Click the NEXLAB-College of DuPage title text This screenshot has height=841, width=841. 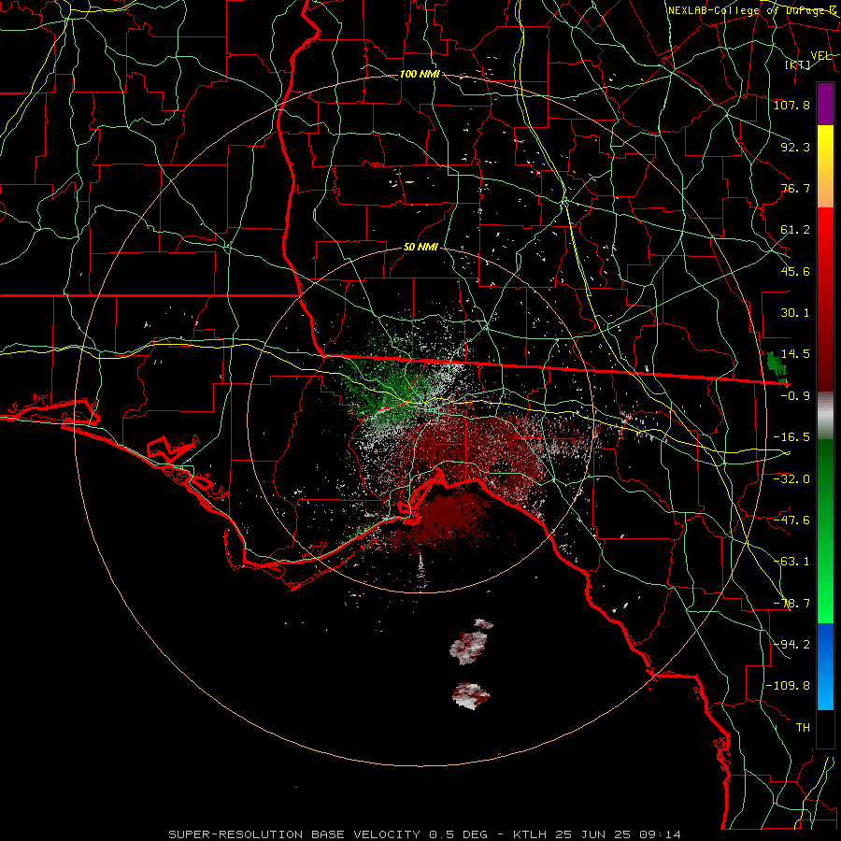[x=752, y=10]
